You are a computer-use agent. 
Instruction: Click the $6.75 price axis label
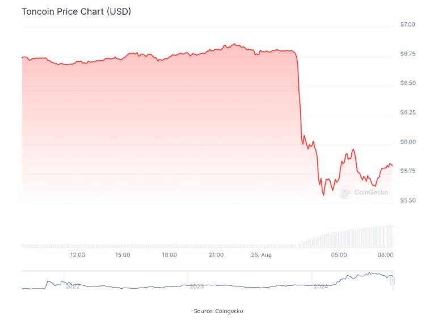[x=408, y=54]
